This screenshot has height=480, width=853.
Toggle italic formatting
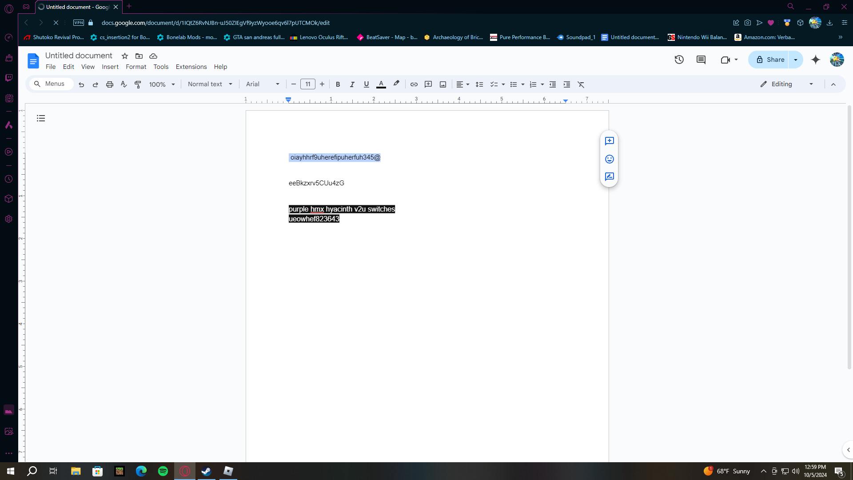pyautogui.click(x=352, y=84)
